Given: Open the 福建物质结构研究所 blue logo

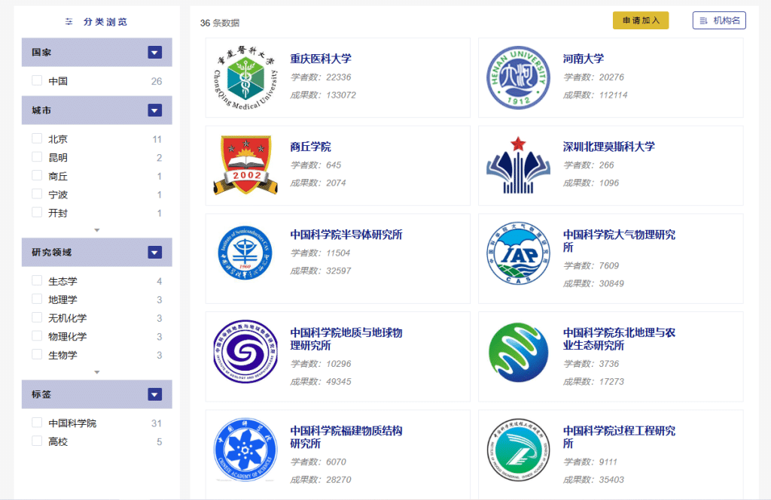Looking at the screenshot, I should pyautogui.click(x=245, y=450).
